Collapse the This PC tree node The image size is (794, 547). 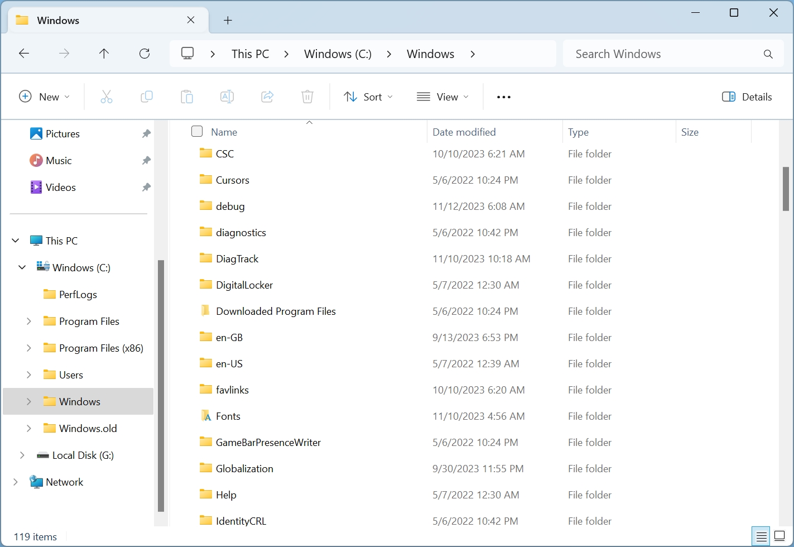pyautogui.click(x=16, y=241)
